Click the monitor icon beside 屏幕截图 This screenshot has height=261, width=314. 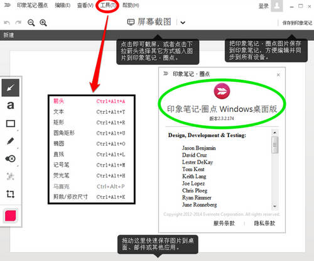click(131, 22)
